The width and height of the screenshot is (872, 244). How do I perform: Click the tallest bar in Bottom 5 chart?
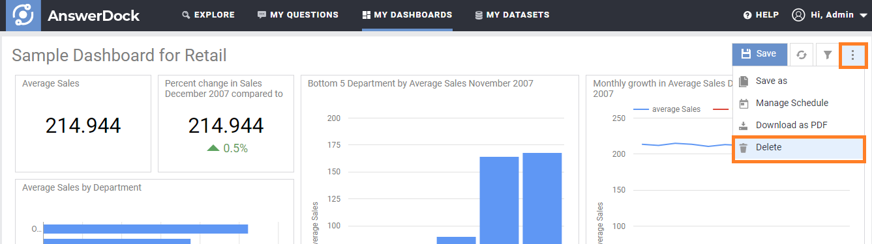pos(542,198)
